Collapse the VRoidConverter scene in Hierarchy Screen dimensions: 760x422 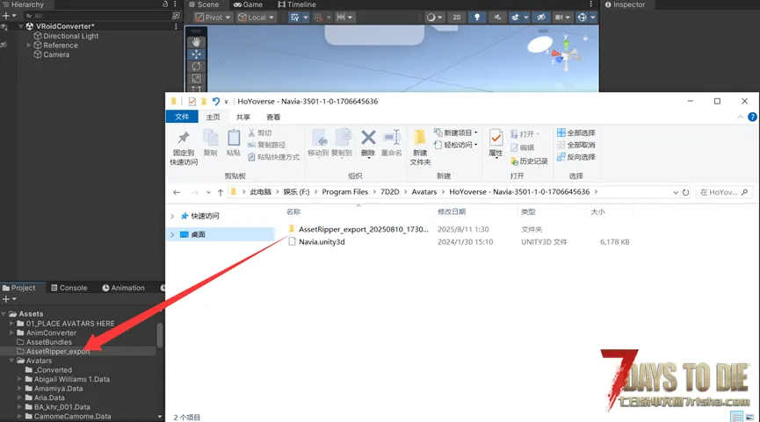coord(21,26)
